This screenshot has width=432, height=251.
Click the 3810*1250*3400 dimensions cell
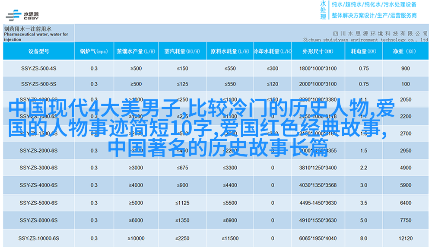318,168
